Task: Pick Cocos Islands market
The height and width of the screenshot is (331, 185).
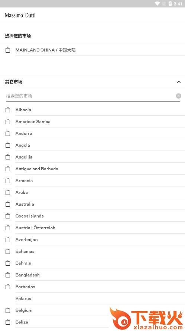Action: (92, 216)
